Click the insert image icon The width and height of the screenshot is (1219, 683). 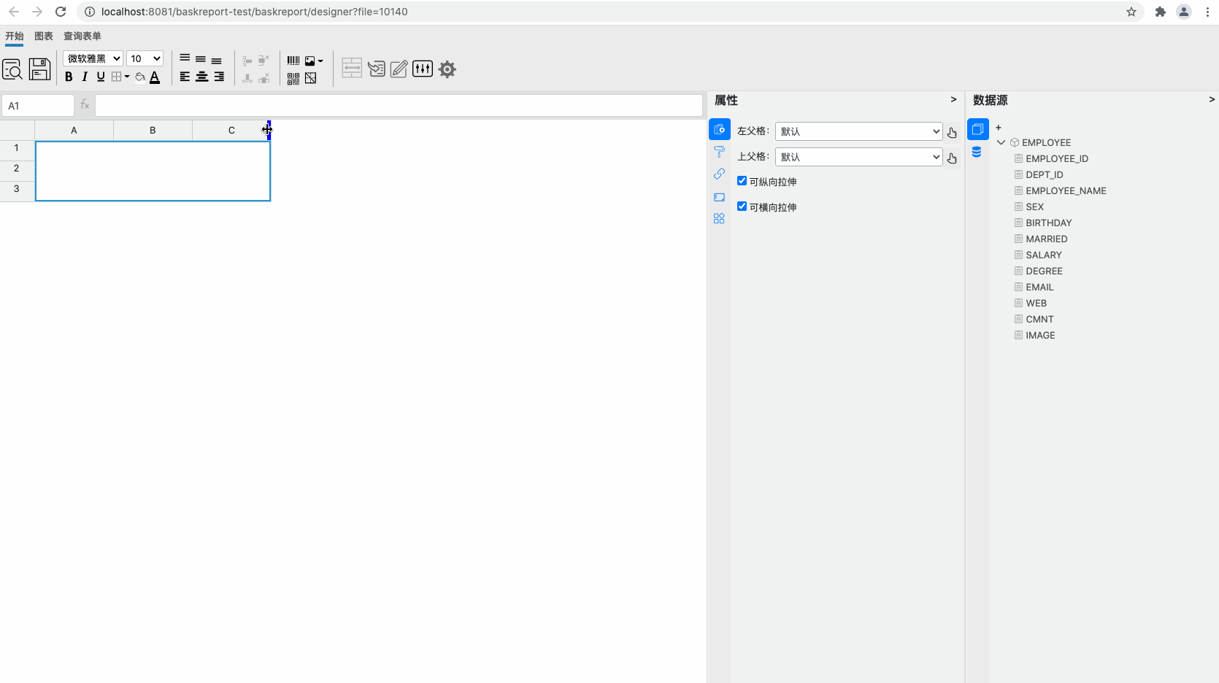[310, 61]
